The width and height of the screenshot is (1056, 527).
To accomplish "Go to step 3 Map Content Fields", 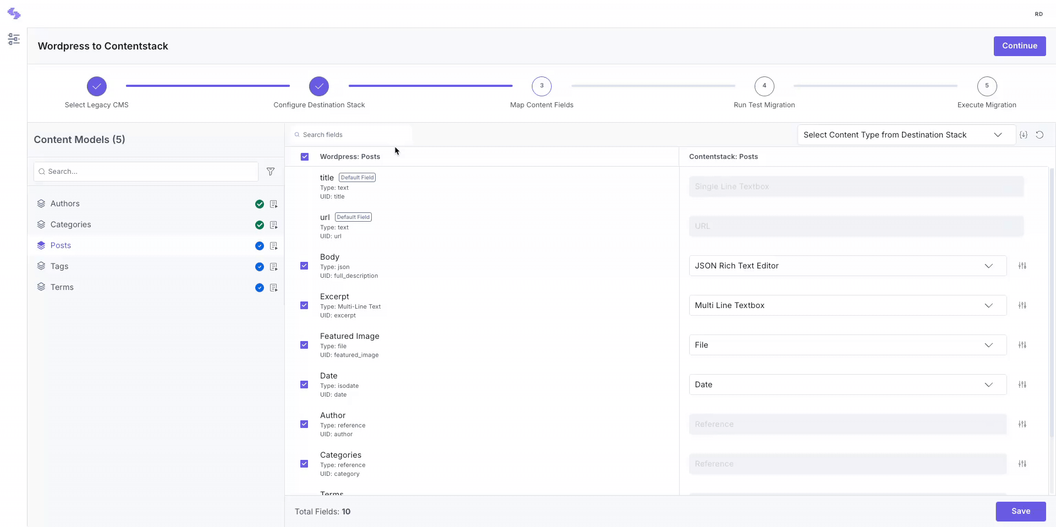I will tap(542, 86).
